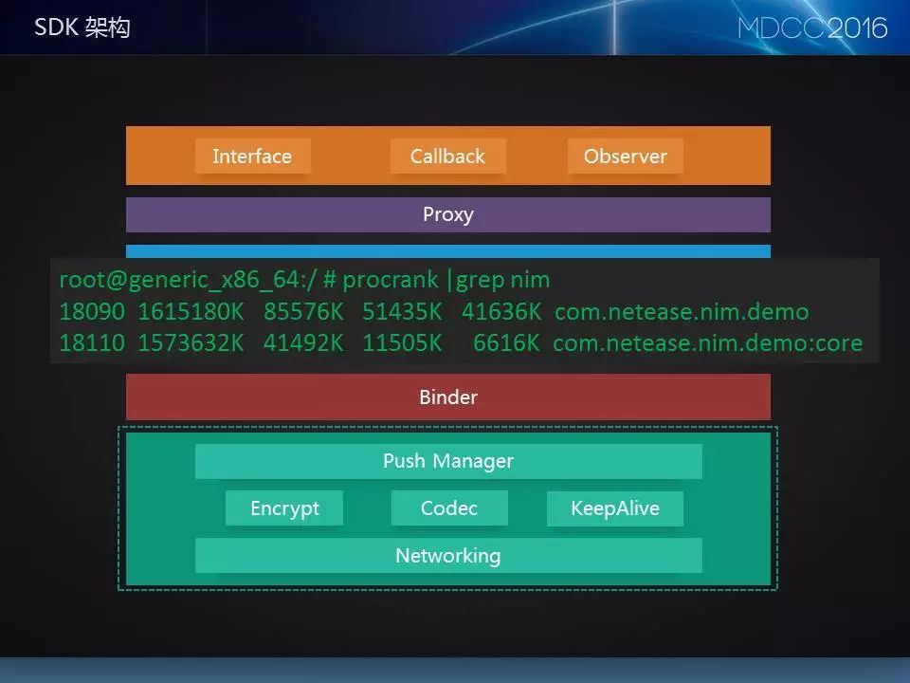Click the procrank | grep nim command line
The width and height of the screenshot is (910, 683).
[x=304, y=280]
